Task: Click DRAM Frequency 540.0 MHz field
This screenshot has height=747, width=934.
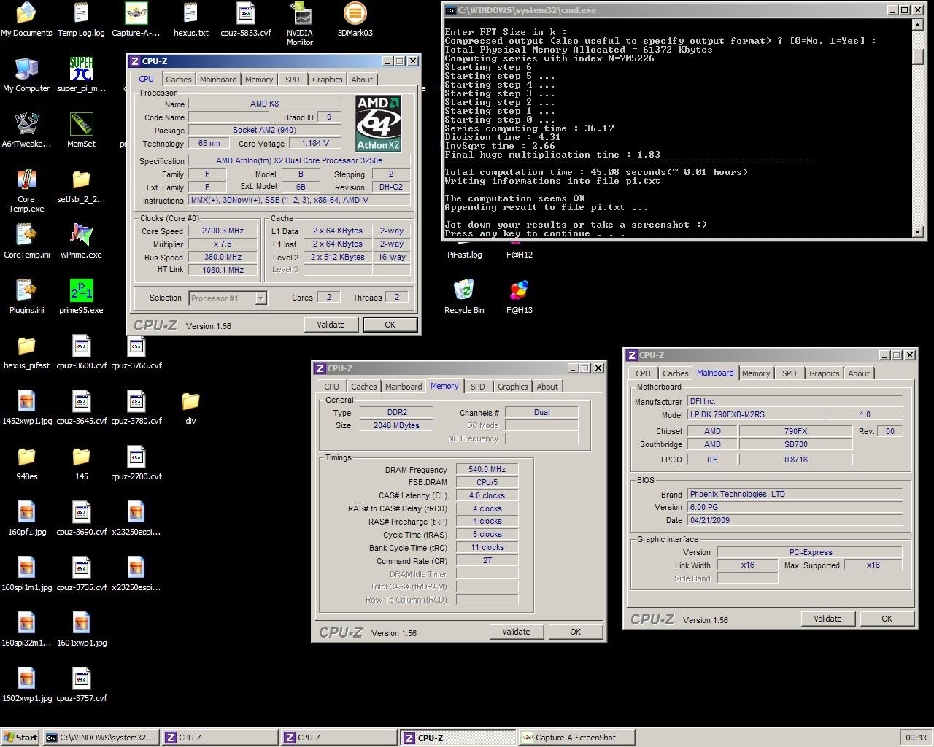Action: pos(487,469)
